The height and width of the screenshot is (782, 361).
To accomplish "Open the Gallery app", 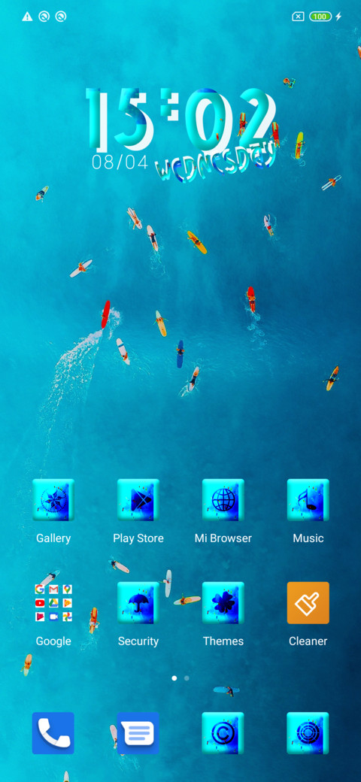I will coord(53,500).
